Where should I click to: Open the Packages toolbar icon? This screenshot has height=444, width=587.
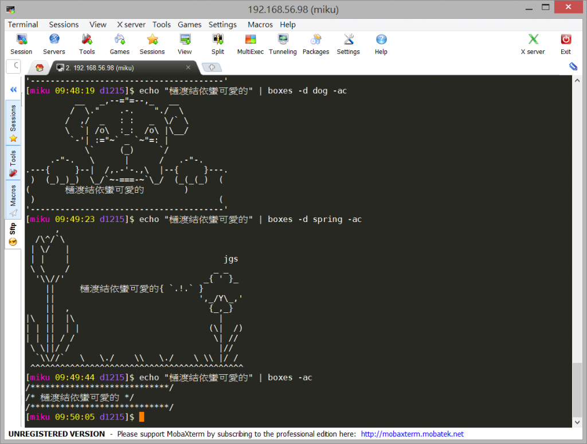click(316, 44)
